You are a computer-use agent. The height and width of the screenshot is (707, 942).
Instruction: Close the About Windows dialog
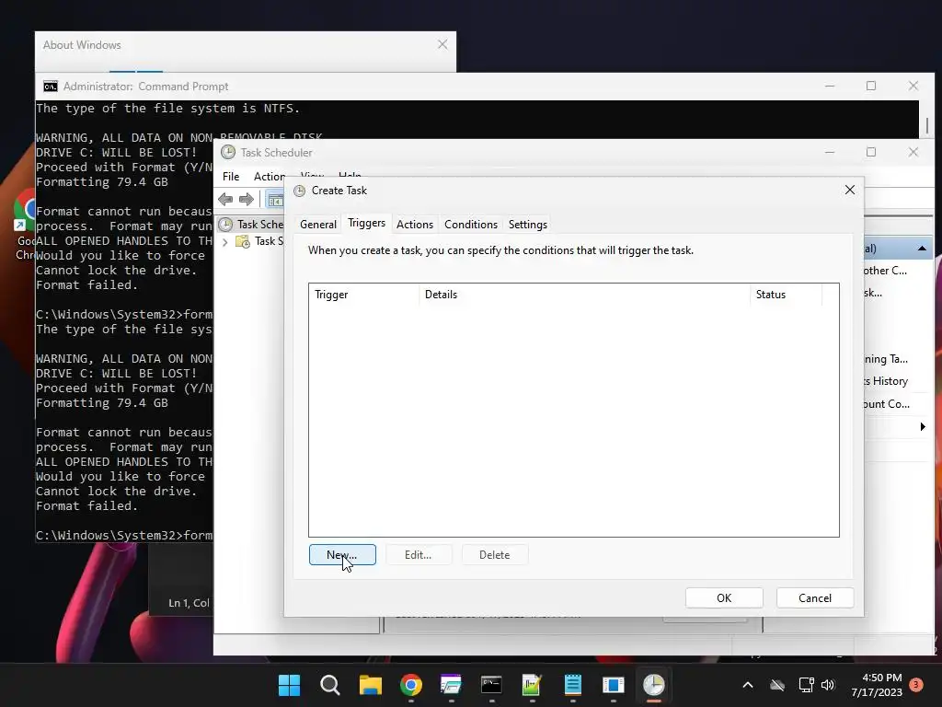442,44
